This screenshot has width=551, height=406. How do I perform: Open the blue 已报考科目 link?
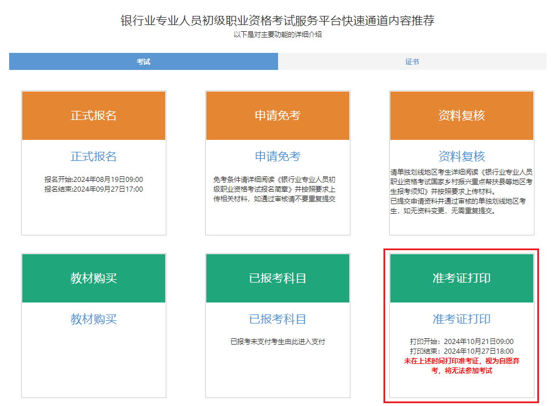coord(277,319)
